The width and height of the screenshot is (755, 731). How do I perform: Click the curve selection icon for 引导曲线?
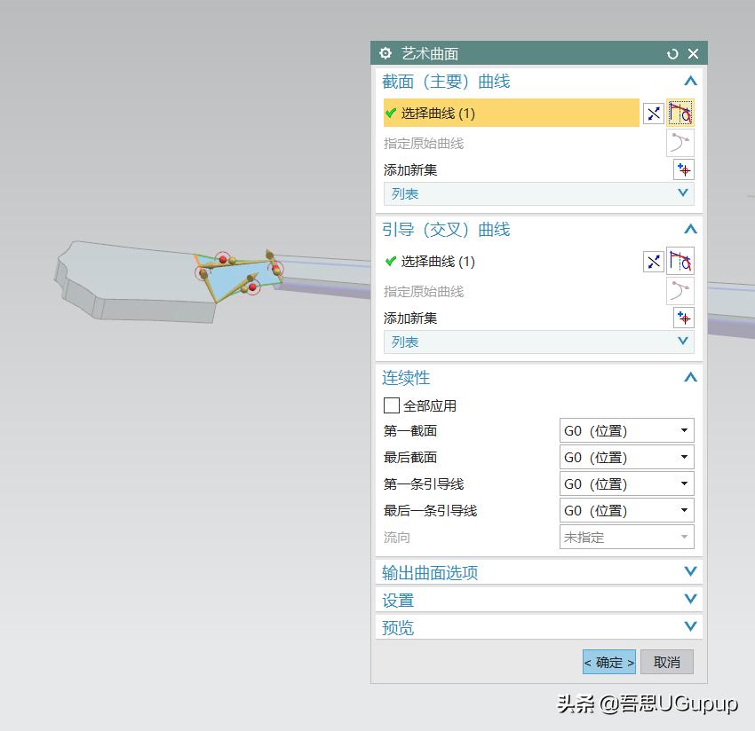[682, 261]
